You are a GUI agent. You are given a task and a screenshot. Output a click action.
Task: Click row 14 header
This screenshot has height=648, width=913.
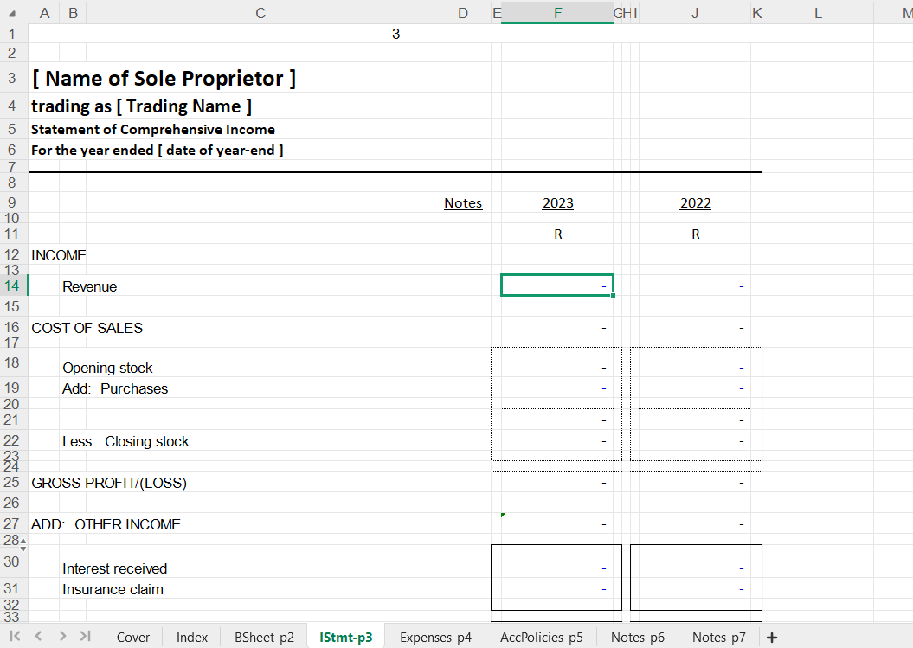pos(13,286)
